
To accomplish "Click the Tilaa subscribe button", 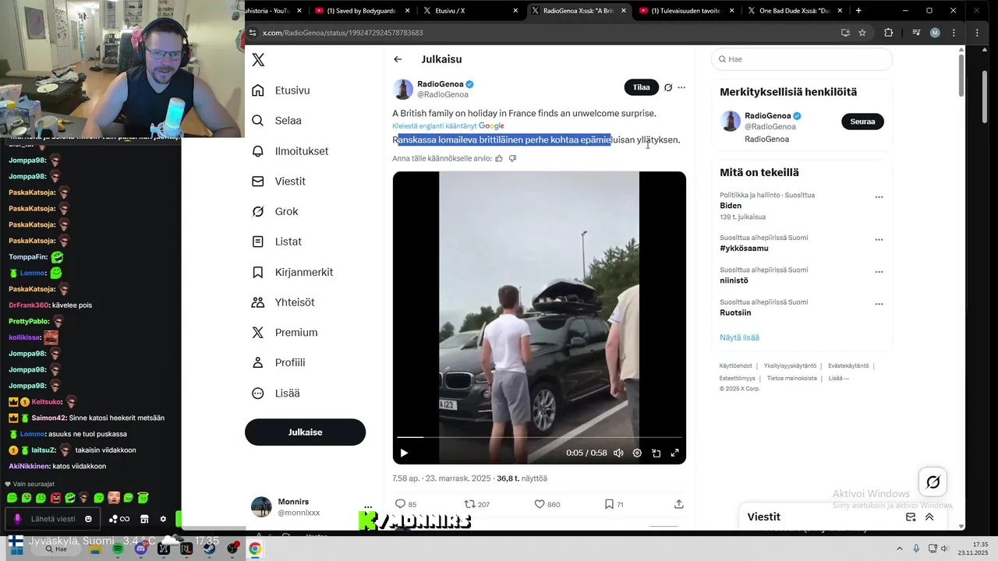I will point(641,87).
